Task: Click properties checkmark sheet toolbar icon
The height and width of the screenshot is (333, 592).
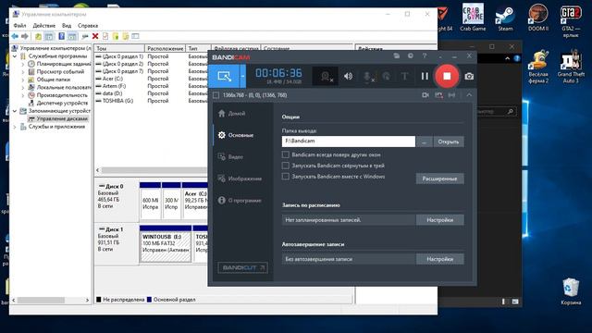Action: tap(105, 36)
